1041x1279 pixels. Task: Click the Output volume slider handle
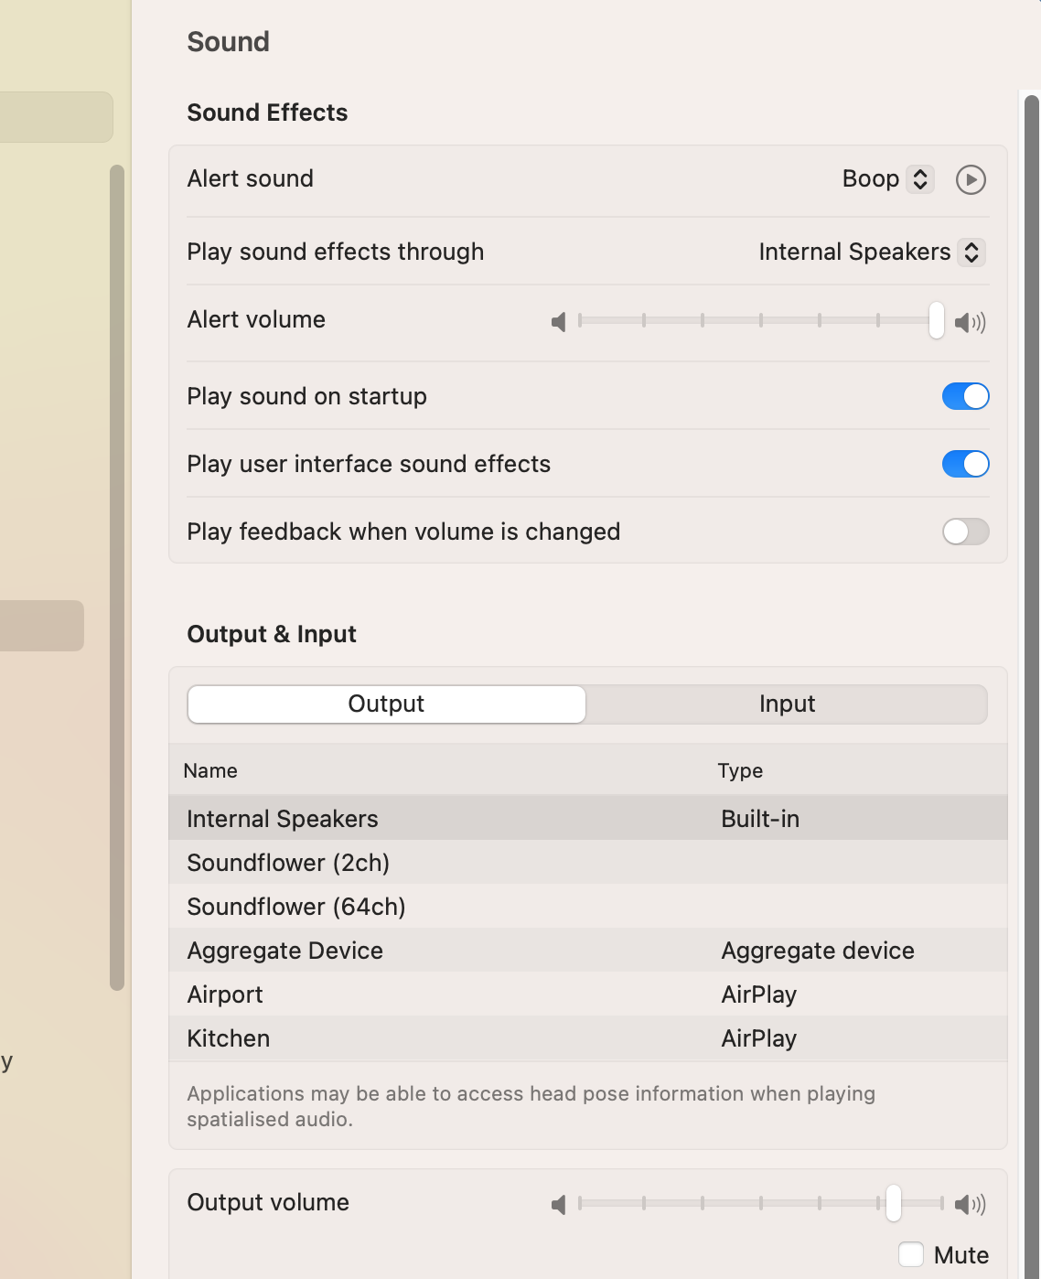pos(893,1203)
